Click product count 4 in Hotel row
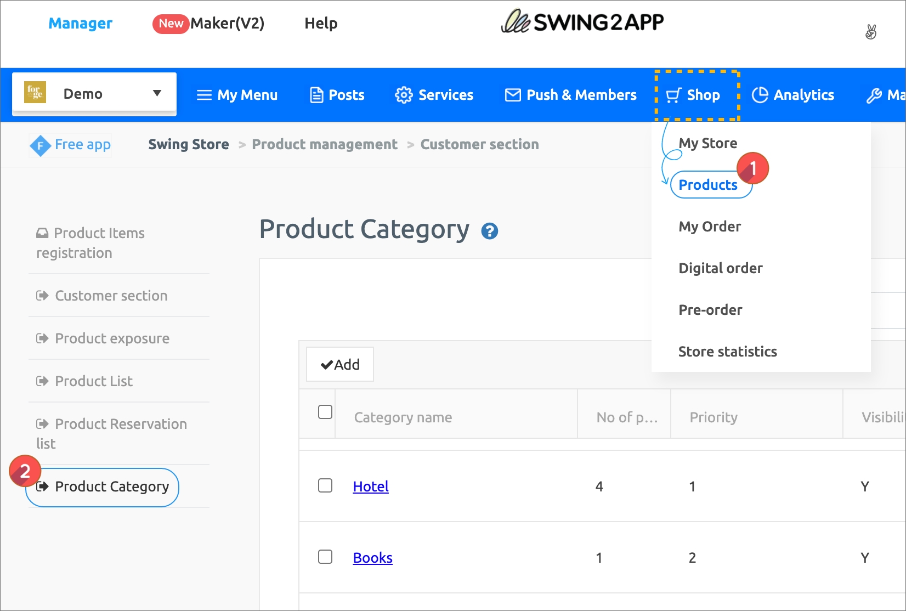Screen dimensions: 906x611 click(x=599, y=486)
